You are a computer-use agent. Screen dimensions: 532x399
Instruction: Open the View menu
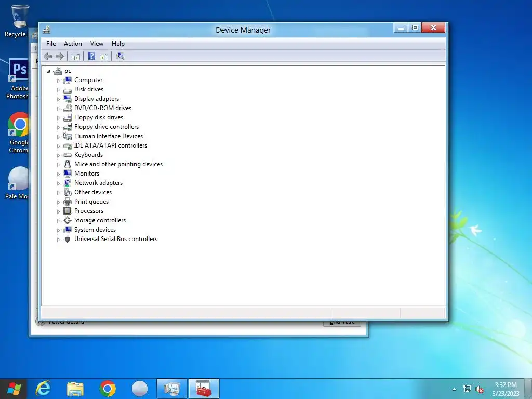click(x=97, y=44)
